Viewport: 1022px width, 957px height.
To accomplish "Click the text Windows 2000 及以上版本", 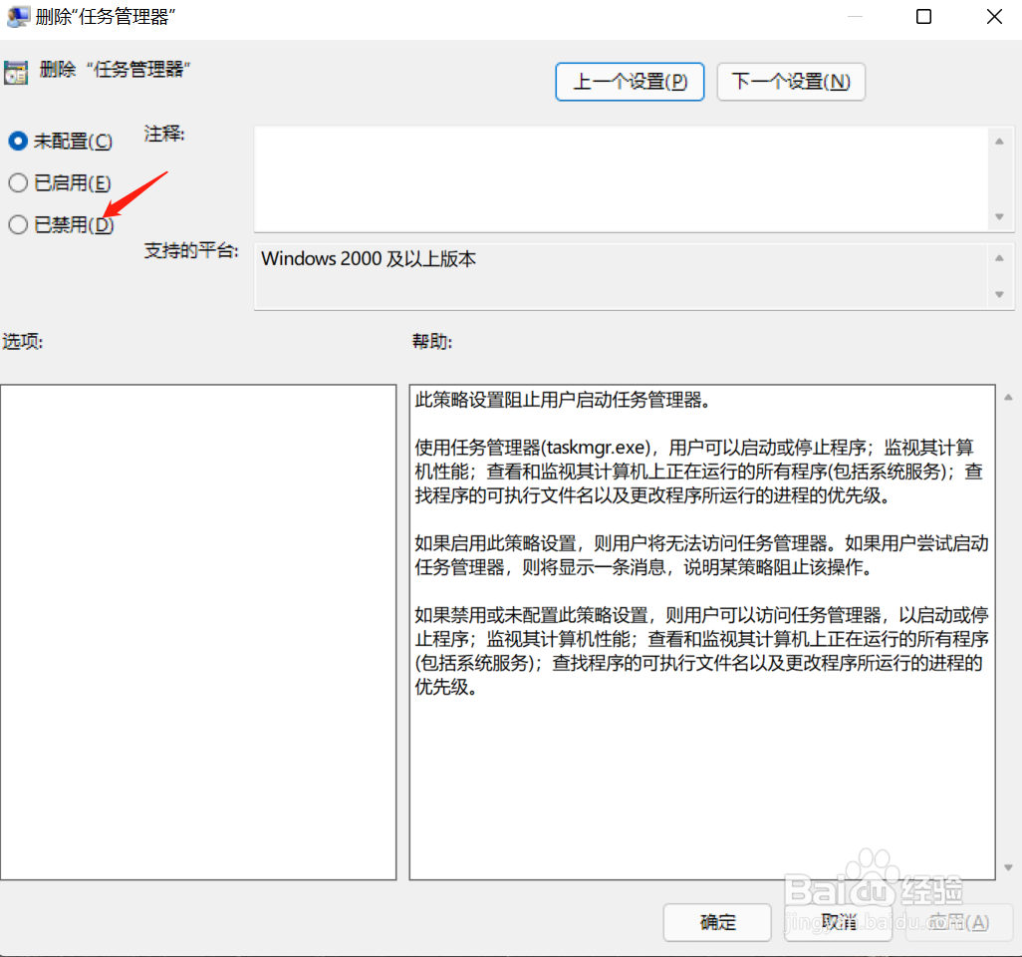I will [x=369, y=259].
